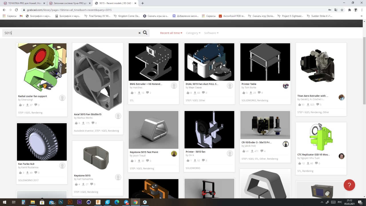Reload the page
The image size is (366, 206).
[16, 10]
